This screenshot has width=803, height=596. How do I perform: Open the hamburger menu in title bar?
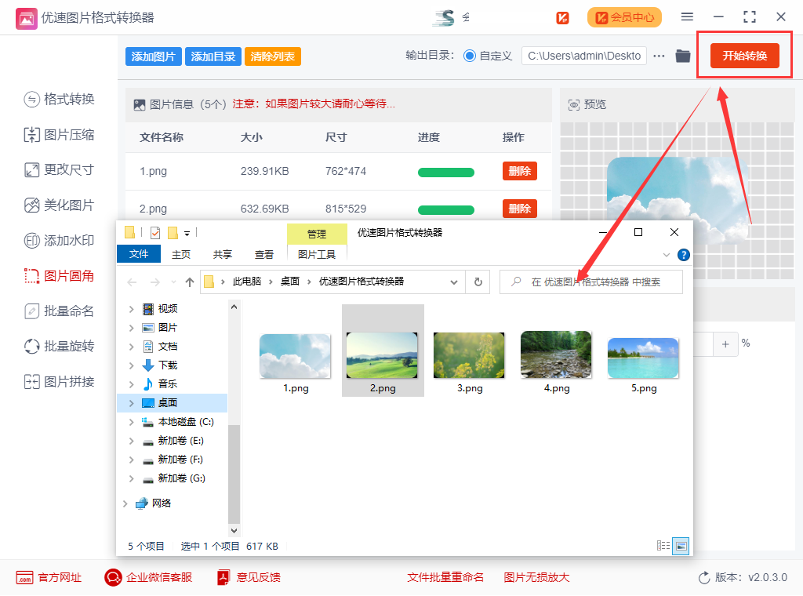[x=687, y=17]
